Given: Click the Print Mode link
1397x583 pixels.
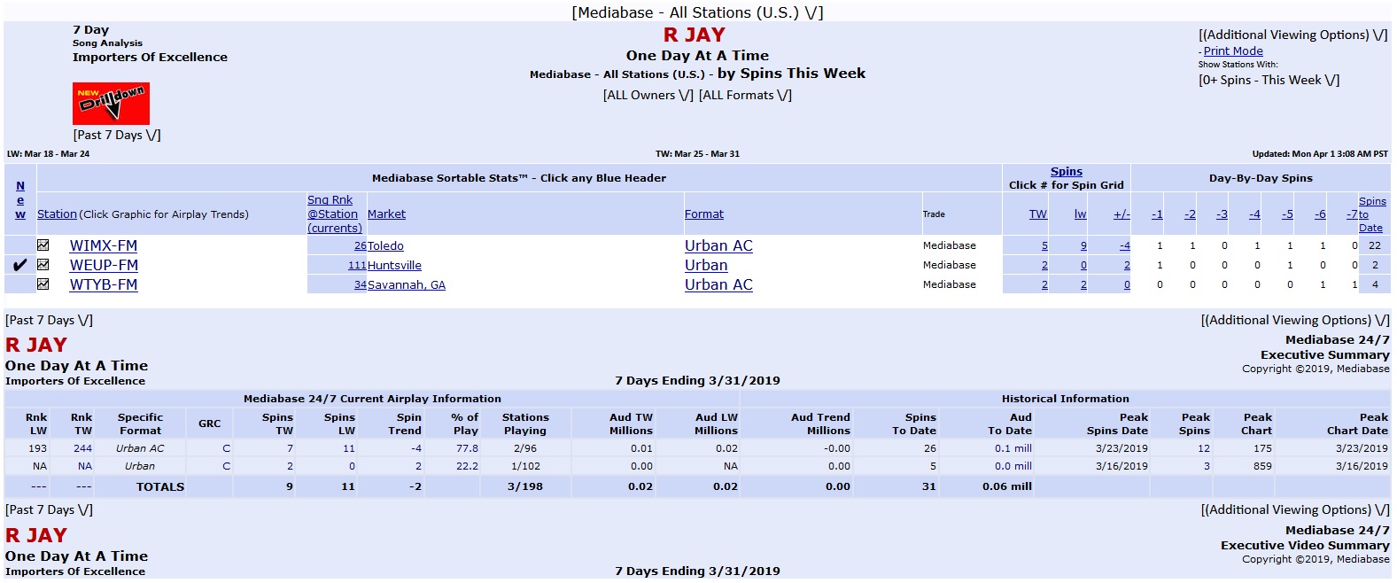Looking at the screenshot, I should click(1233, 51).
